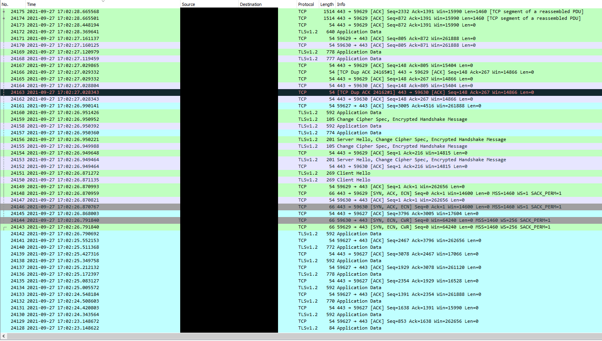The image size is (602, 341).
Task: Select the Change Cipher Spec packet 24159
Action: (158, 119)
